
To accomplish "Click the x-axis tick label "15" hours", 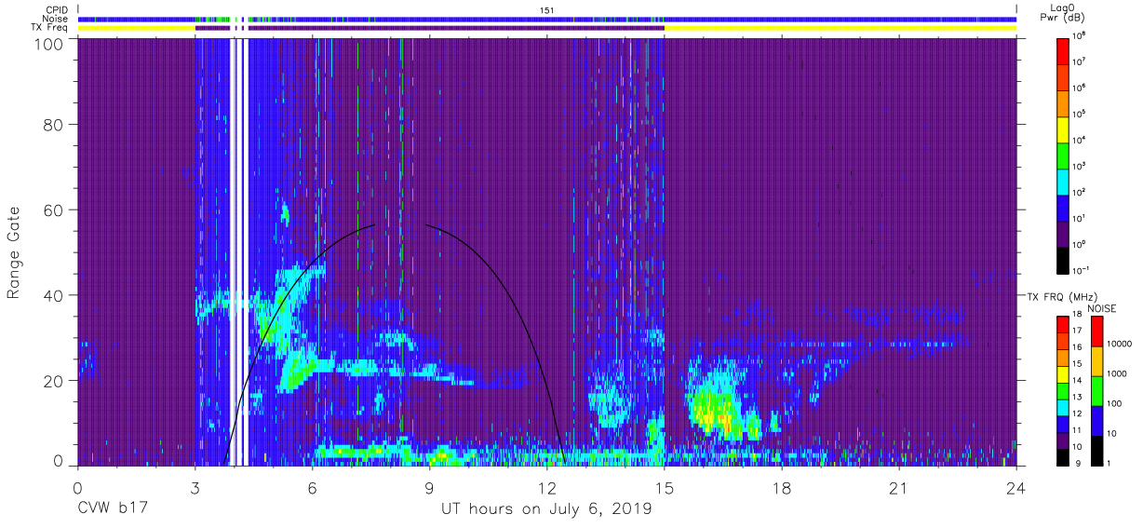I will pos(665,489).
